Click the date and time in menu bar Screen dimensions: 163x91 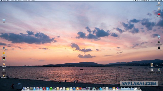[153, 1]
